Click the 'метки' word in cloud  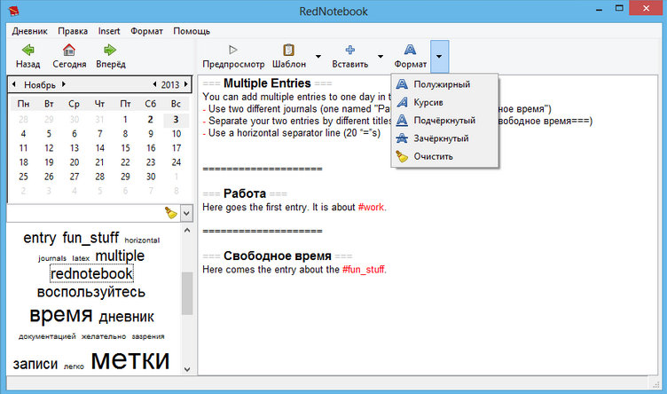tap(130, 359)
